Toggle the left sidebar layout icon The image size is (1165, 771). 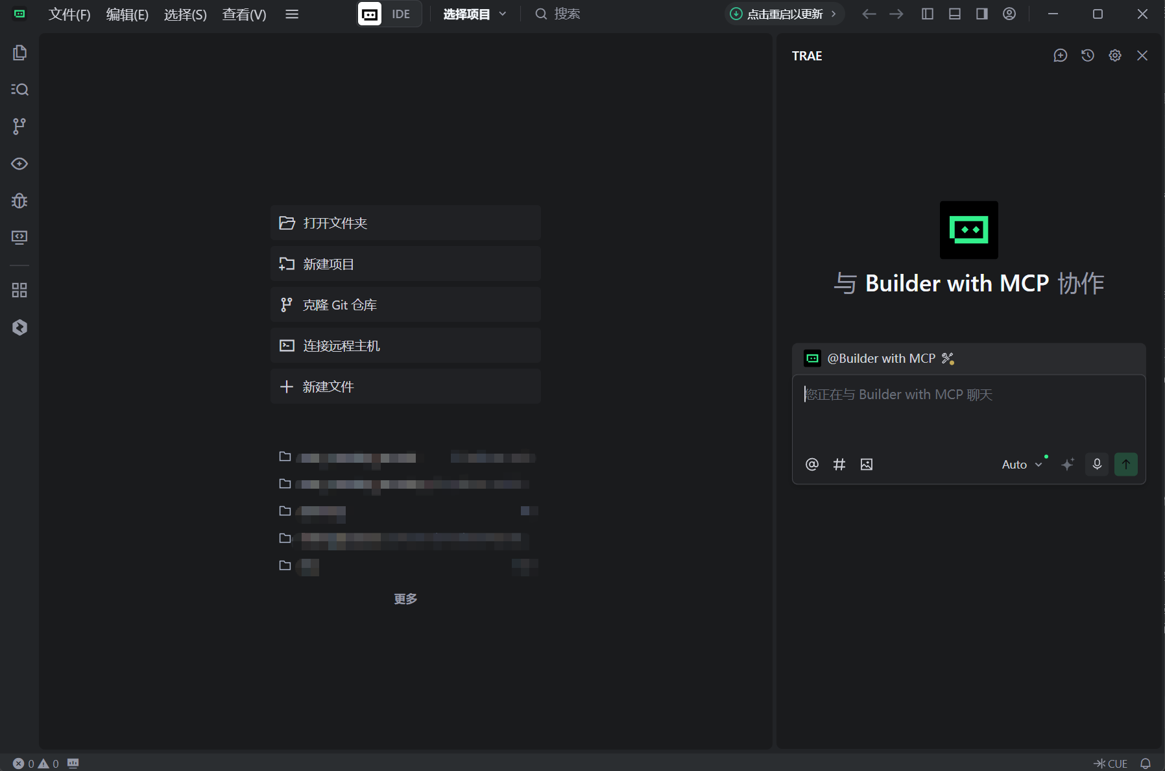coord(928,14)
